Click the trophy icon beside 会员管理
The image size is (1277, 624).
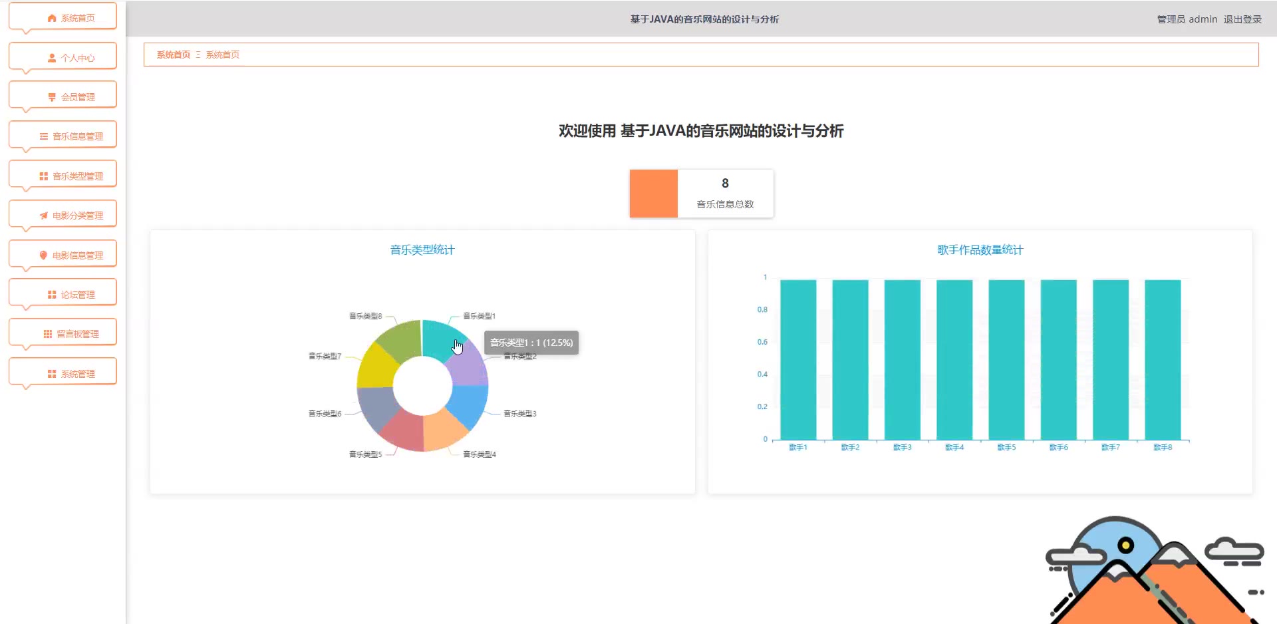point(52,97)
